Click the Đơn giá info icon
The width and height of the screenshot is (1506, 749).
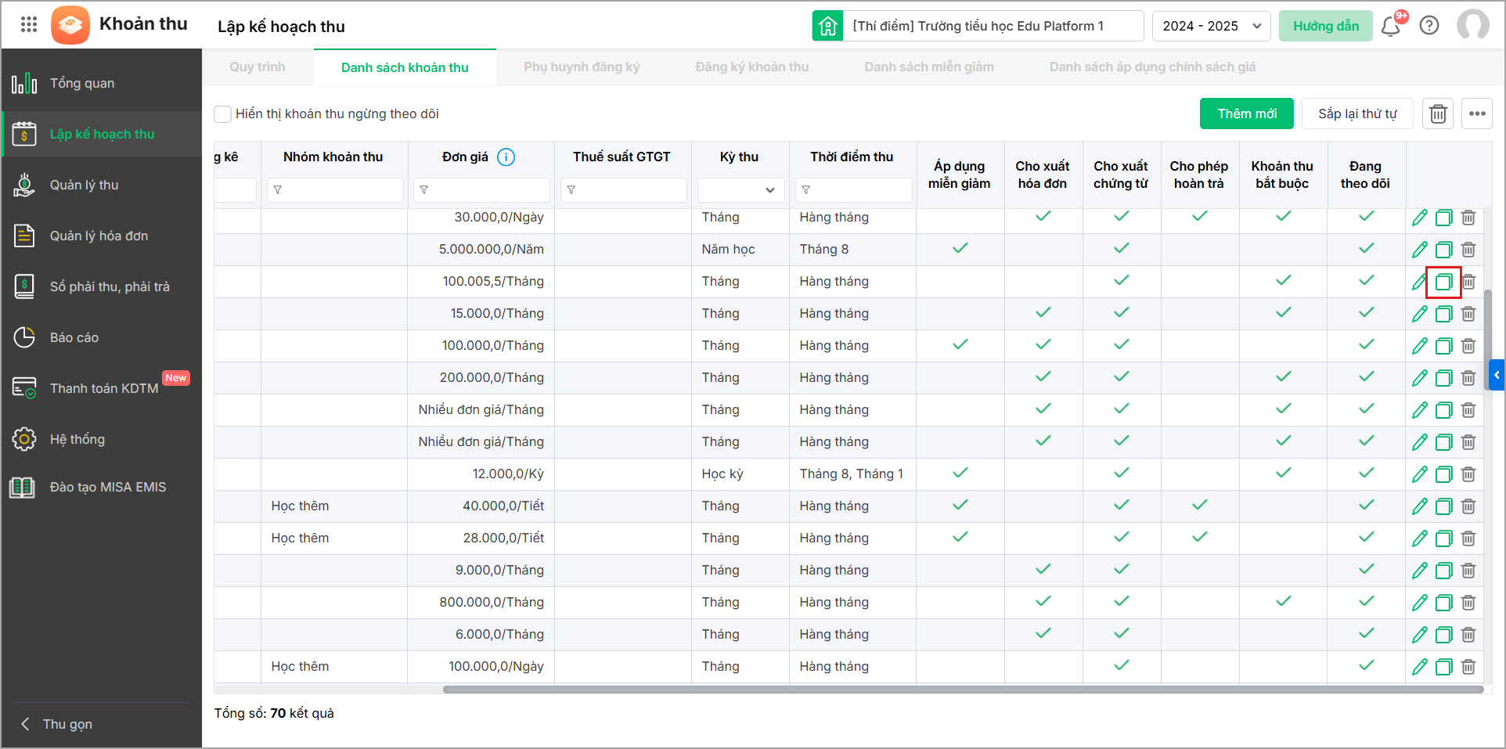click(x=506, y=157)
